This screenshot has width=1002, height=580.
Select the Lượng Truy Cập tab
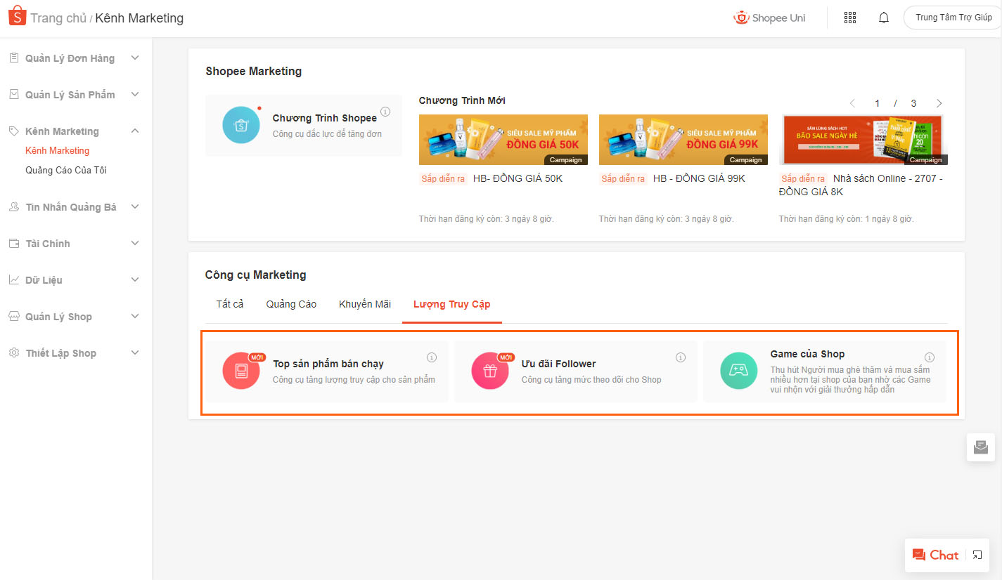pyautogui.click(x=452, y=304)
